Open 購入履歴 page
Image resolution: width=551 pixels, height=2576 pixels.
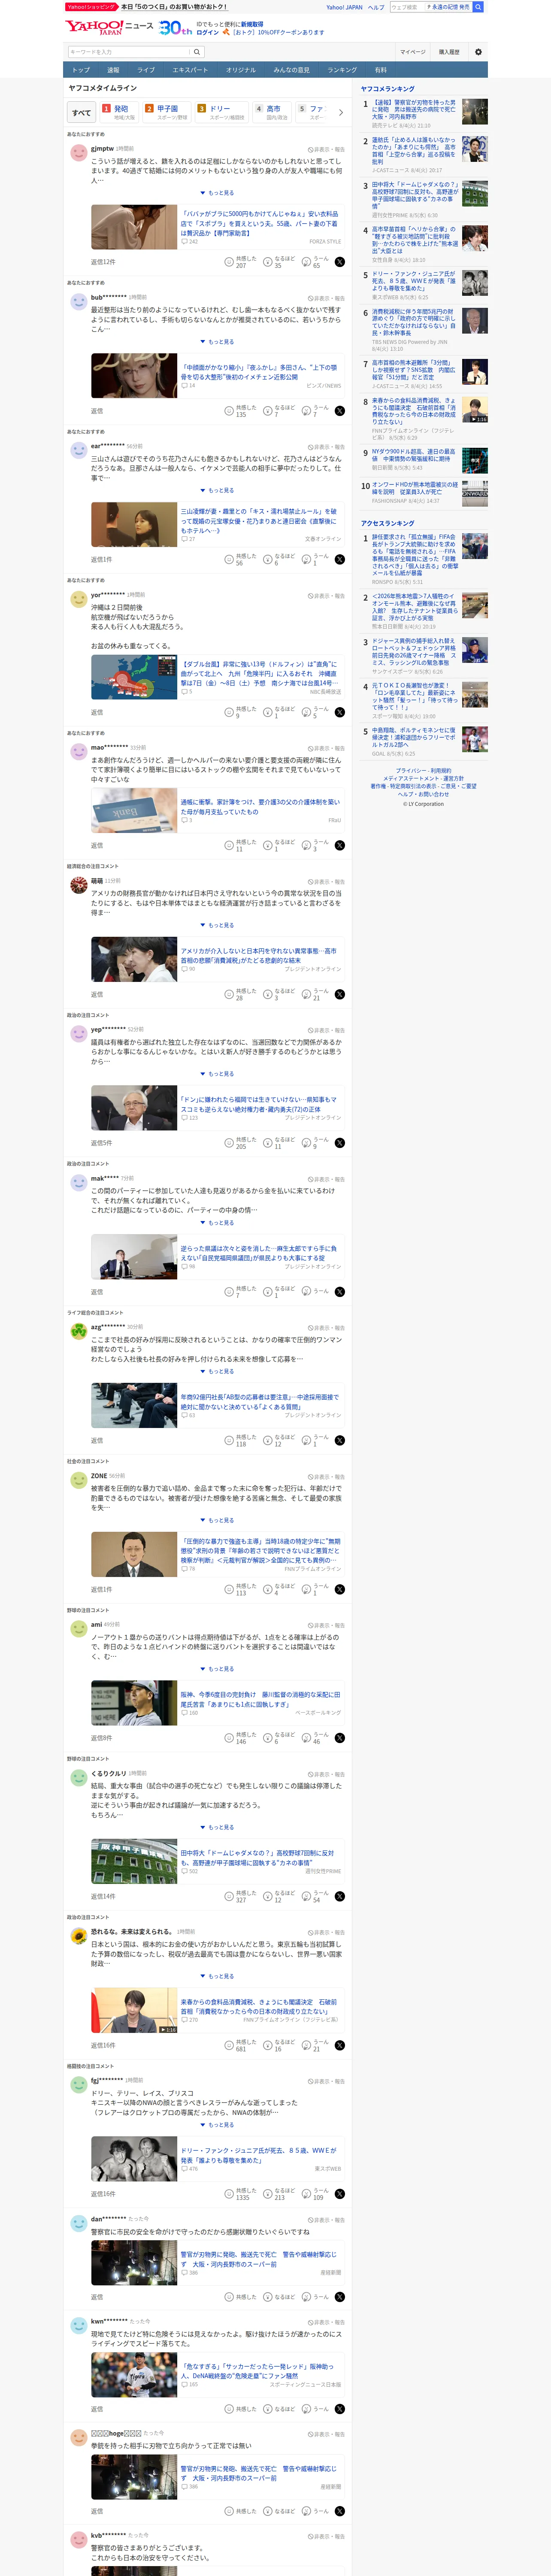[x=449, y=52]
